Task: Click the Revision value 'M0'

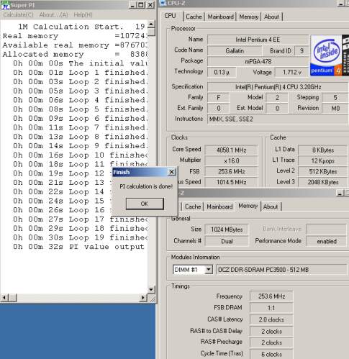Action: pyautogui.click(x=335, y=109)
